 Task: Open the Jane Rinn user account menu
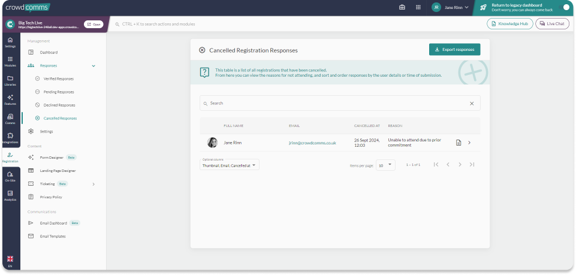point(450,7)
